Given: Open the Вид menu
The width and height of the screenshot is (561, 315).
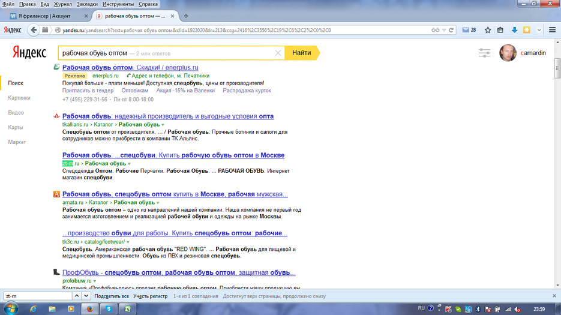Looking at the screenshot, I should 45,4.
